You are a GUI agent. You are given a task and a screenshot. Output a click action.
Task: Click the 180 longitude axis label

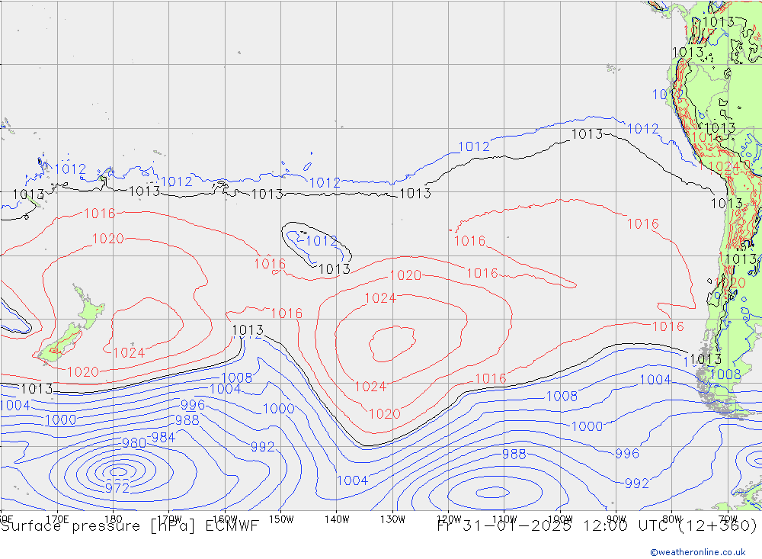113,519
